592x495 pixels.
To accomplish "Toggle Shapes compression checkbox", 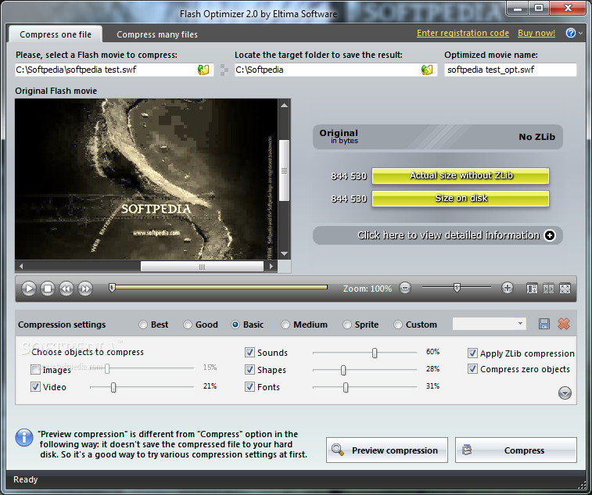I will [x=249, y=369].
